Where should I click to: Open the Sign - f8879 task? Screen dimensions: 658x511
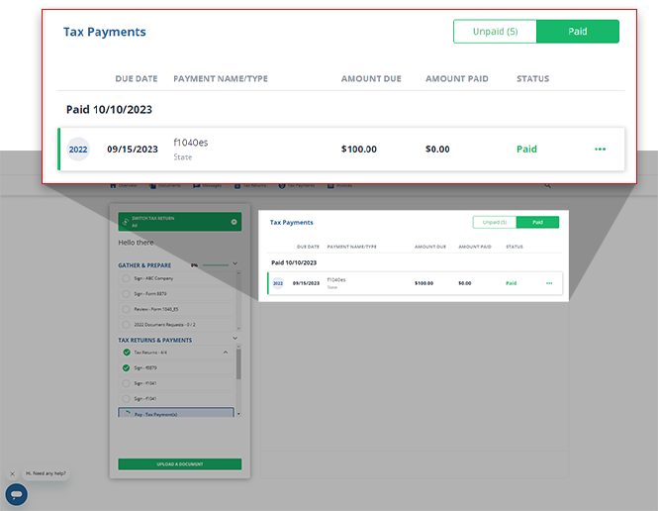176,367
